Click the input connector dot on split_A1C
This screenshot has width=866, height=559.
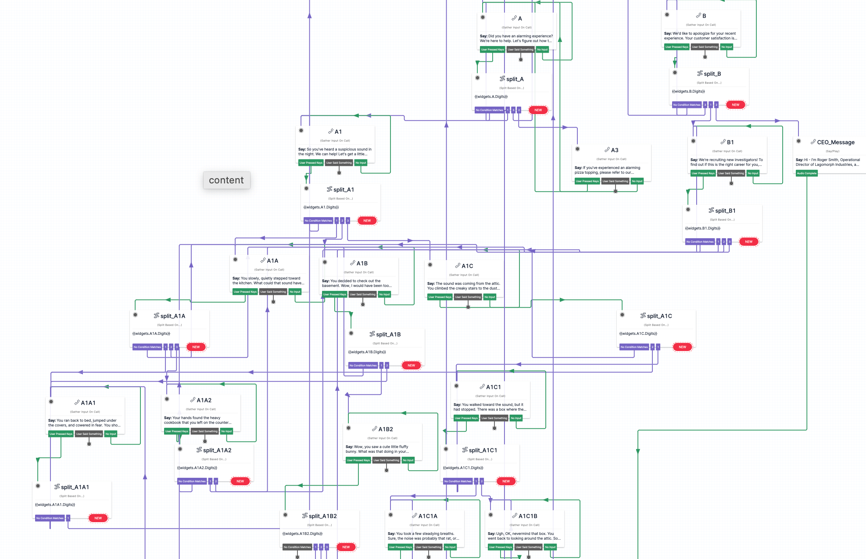point(623,315)
